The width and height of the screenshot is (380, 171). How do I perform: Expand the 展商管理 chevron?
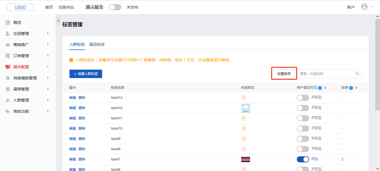pyautogui.click(x=48, y=89)
